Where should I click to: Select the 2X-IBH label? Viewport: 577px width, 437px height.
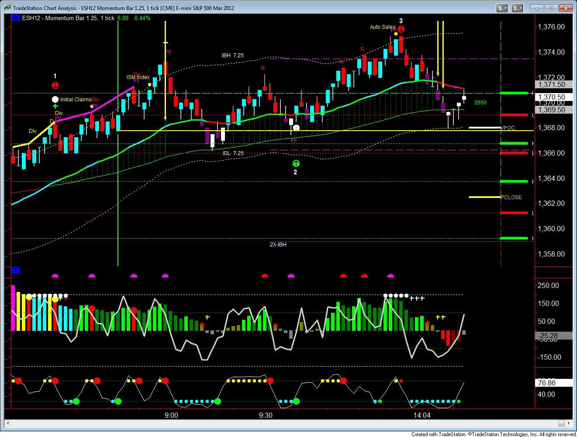point(278,245)
